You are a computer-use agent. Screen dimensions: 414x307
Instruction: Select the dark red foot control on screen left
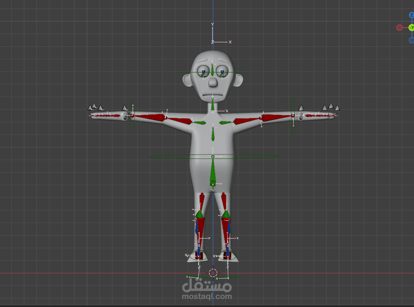pos(198,255)
